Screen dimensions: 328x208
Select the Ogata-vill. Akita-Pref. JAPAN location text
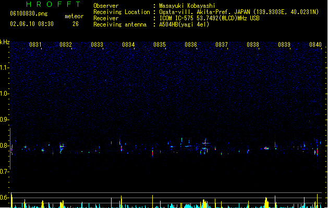click(x=239, y=12)
